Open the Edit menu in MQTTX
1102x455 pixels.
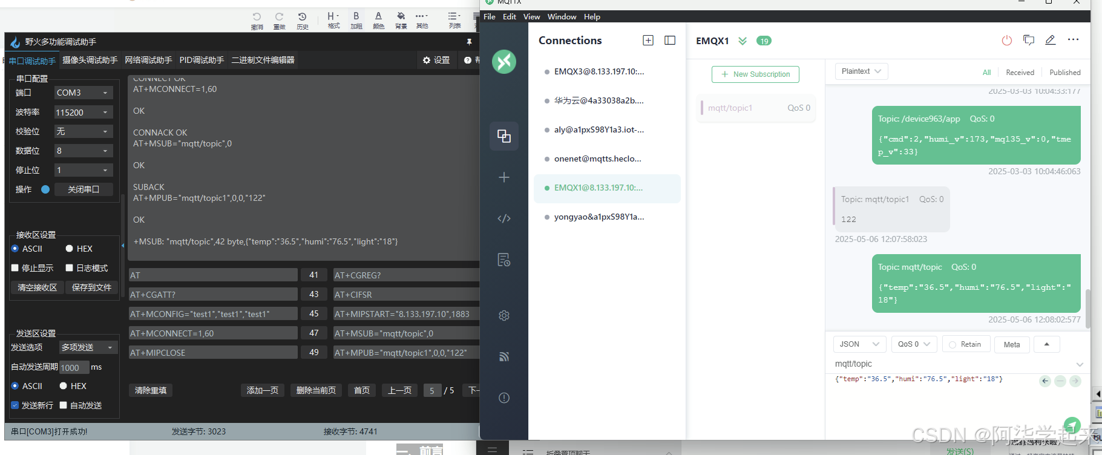[510, 16]
